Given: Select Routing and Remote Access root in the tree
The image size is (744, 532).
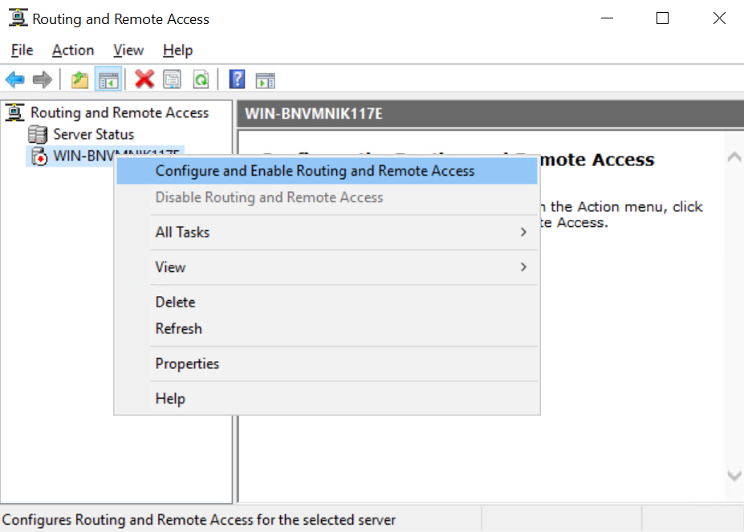Looking at the screenshot, I should [120, 112].
